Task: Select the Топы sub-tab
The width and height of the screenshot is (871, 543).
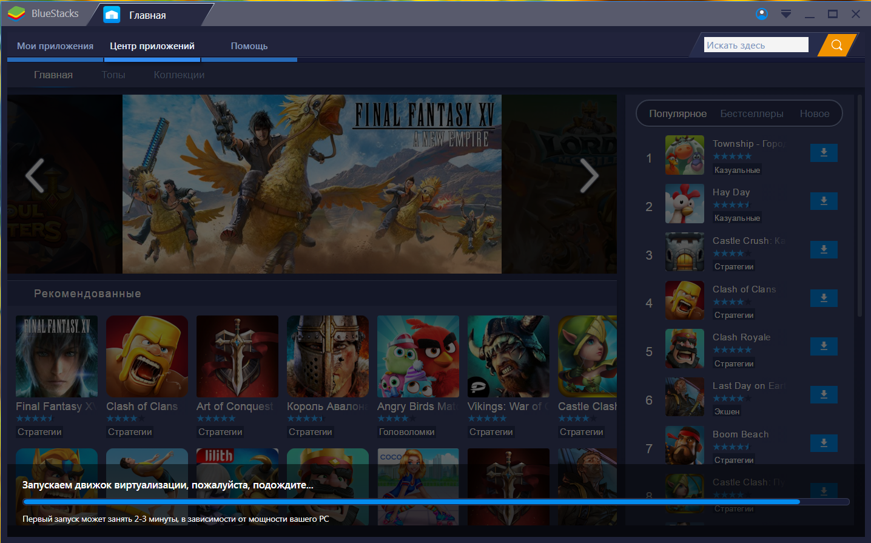Action: tap(113, 75)
